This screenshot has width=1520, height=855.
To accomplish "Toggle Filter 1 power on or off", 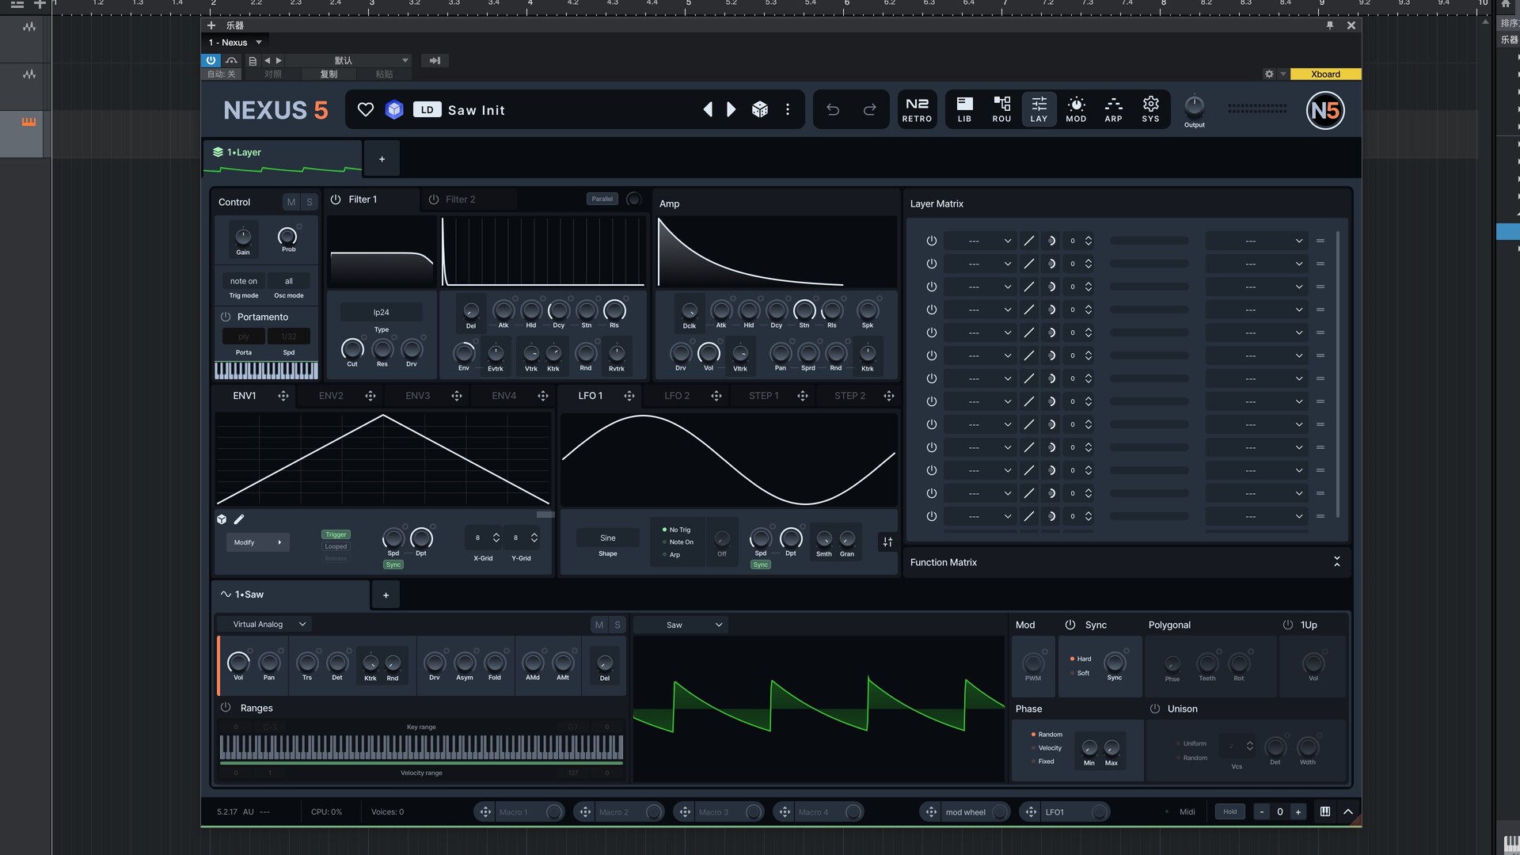I will [336, 199].
